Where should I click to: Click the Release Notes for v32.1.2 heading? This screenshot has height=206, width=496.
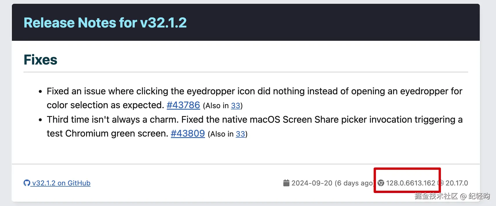(105, 23)
